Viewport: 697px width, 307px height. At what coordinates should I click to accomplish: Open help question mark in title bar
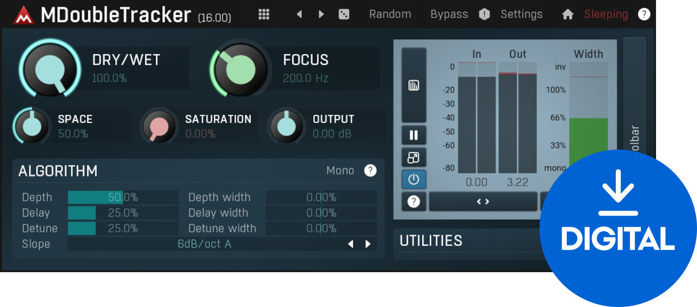(644, 14)
